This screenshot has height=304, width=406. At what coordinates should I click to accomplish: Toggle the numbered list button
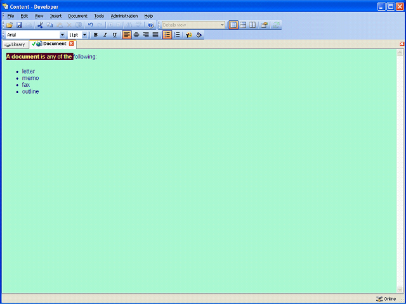(x=177, y=35)
